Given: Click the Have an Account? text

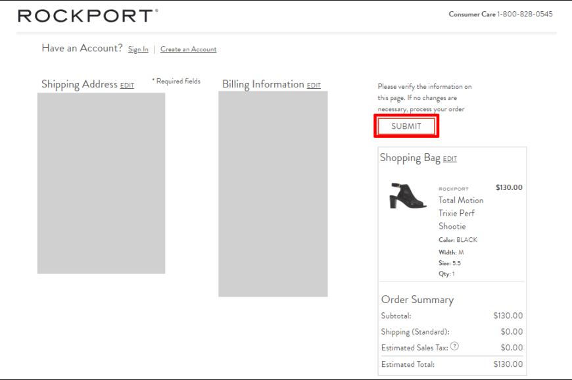Looking at the screenshot, I should click(x=82, y=48).
